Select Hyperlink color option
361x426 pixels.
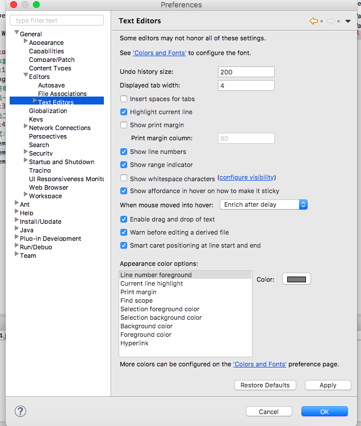[x=186, y=343]
